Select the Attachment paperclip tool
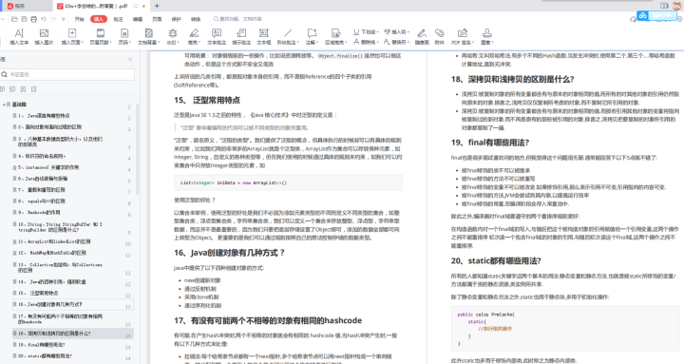 439,37
